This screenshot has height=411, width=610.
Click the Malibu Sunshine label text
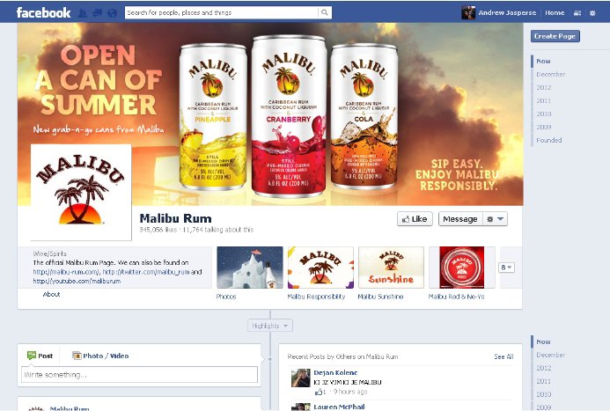point(380,297)
